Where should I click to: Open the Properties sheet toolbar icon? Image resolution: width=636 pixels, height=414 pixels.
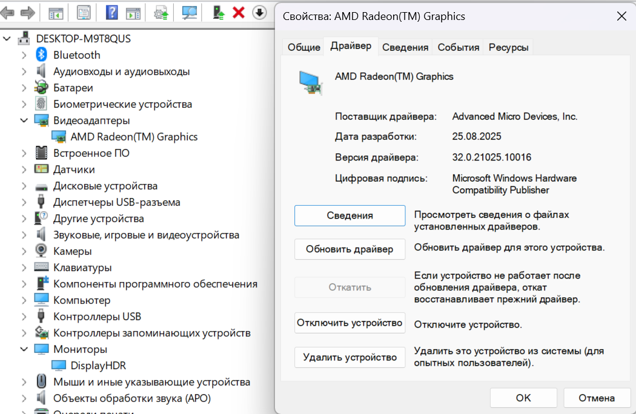(84, 13)
